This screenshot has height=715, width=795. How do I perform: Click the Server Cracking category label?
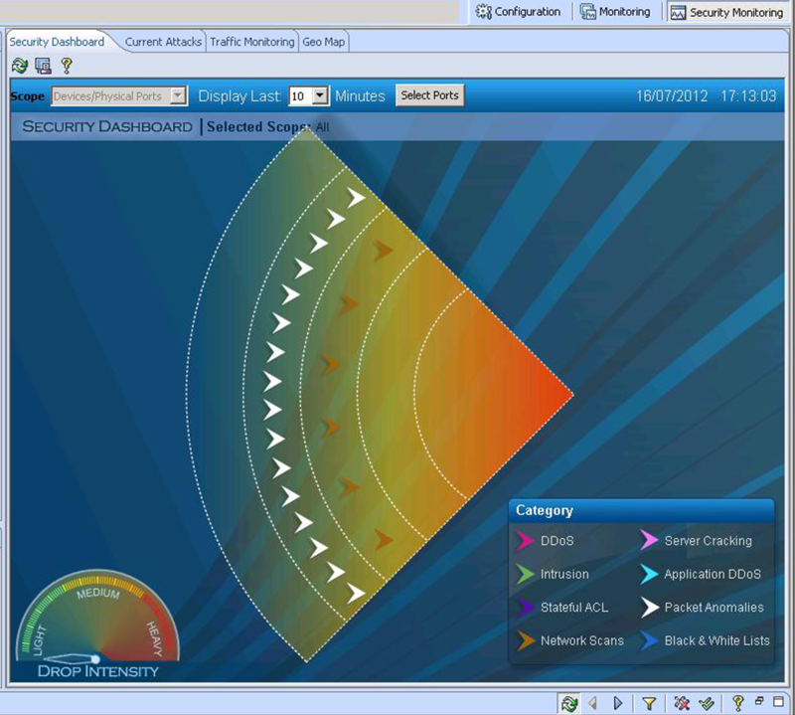pos(708,541)
